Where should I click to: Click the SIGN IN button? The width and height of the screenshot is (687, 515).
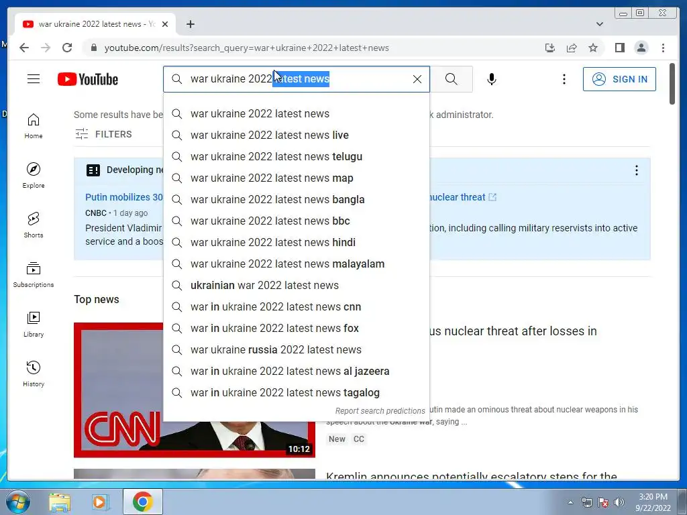(x=619, y=79)
